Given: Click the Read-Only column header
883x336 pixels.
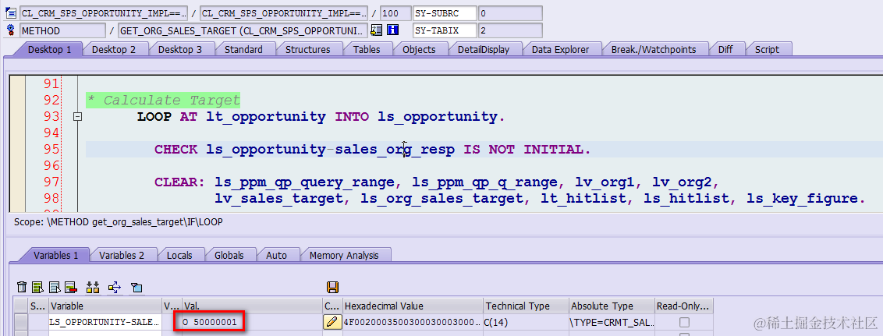Looking at the screenshot, I should click(683, 306).
